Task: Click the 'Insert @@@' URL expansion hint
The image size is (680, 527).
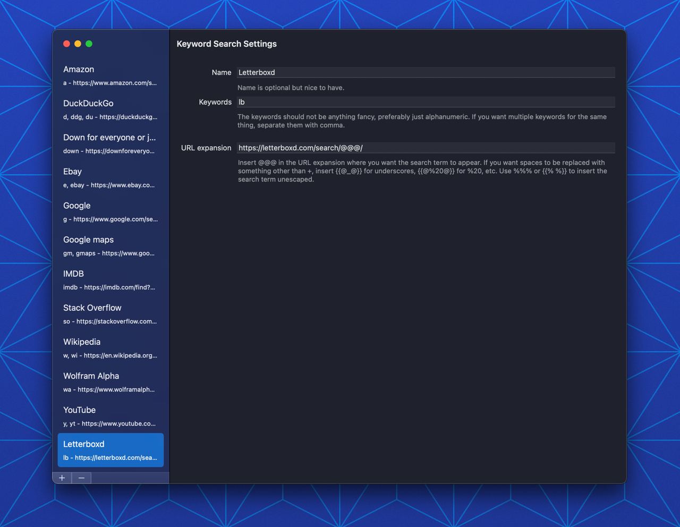Action: coord(422,171)
